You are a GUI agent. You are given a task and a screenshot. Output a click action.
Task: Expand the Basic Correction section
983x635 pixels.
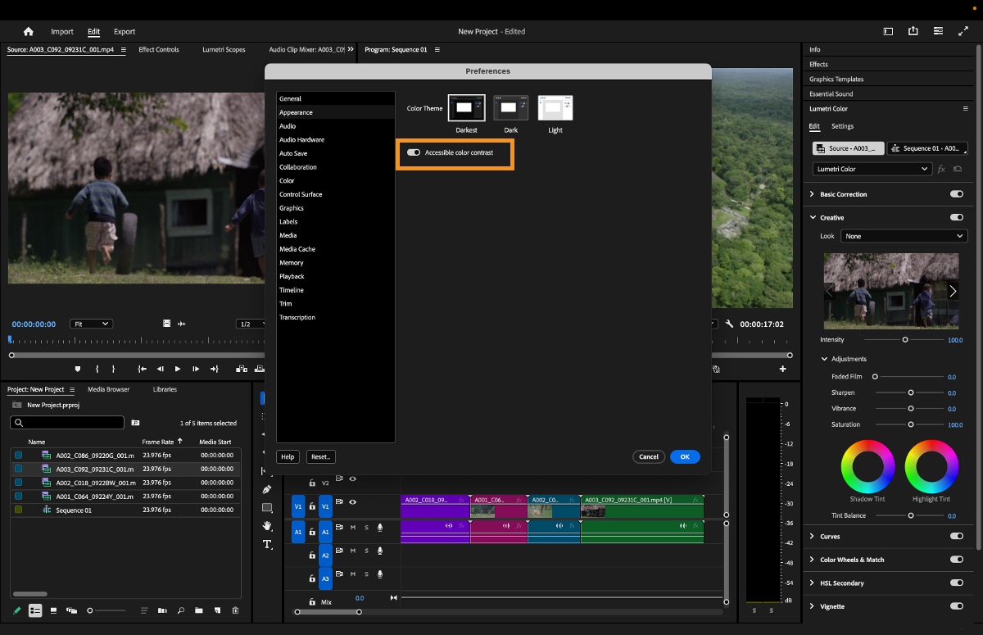click(x=812, y=194)
